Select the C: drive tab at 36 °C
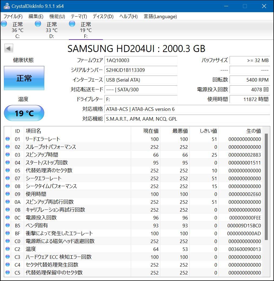 [18, 30]
